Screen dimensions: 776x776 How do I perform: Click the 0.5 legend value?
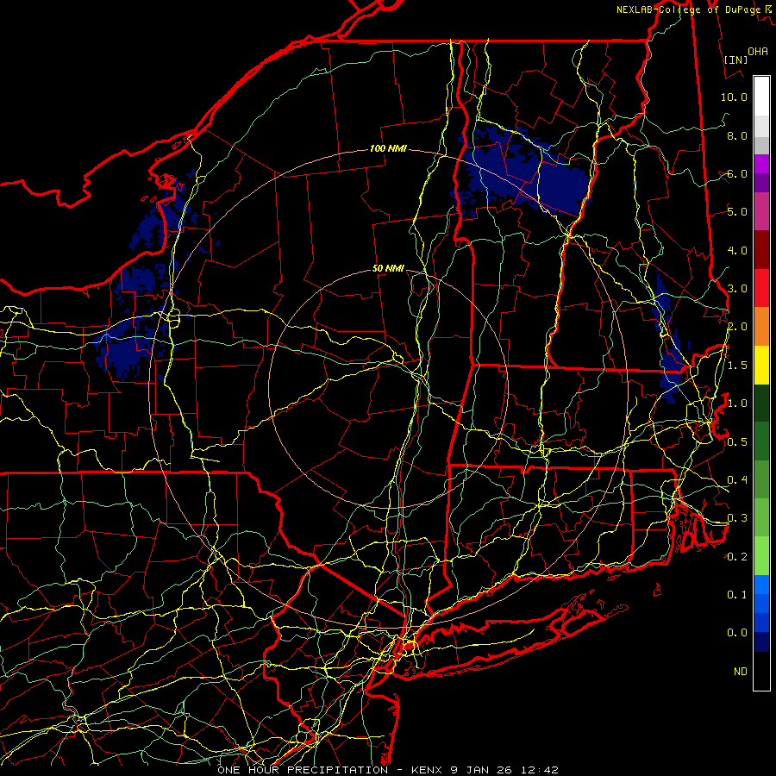[x=737, y=441]
